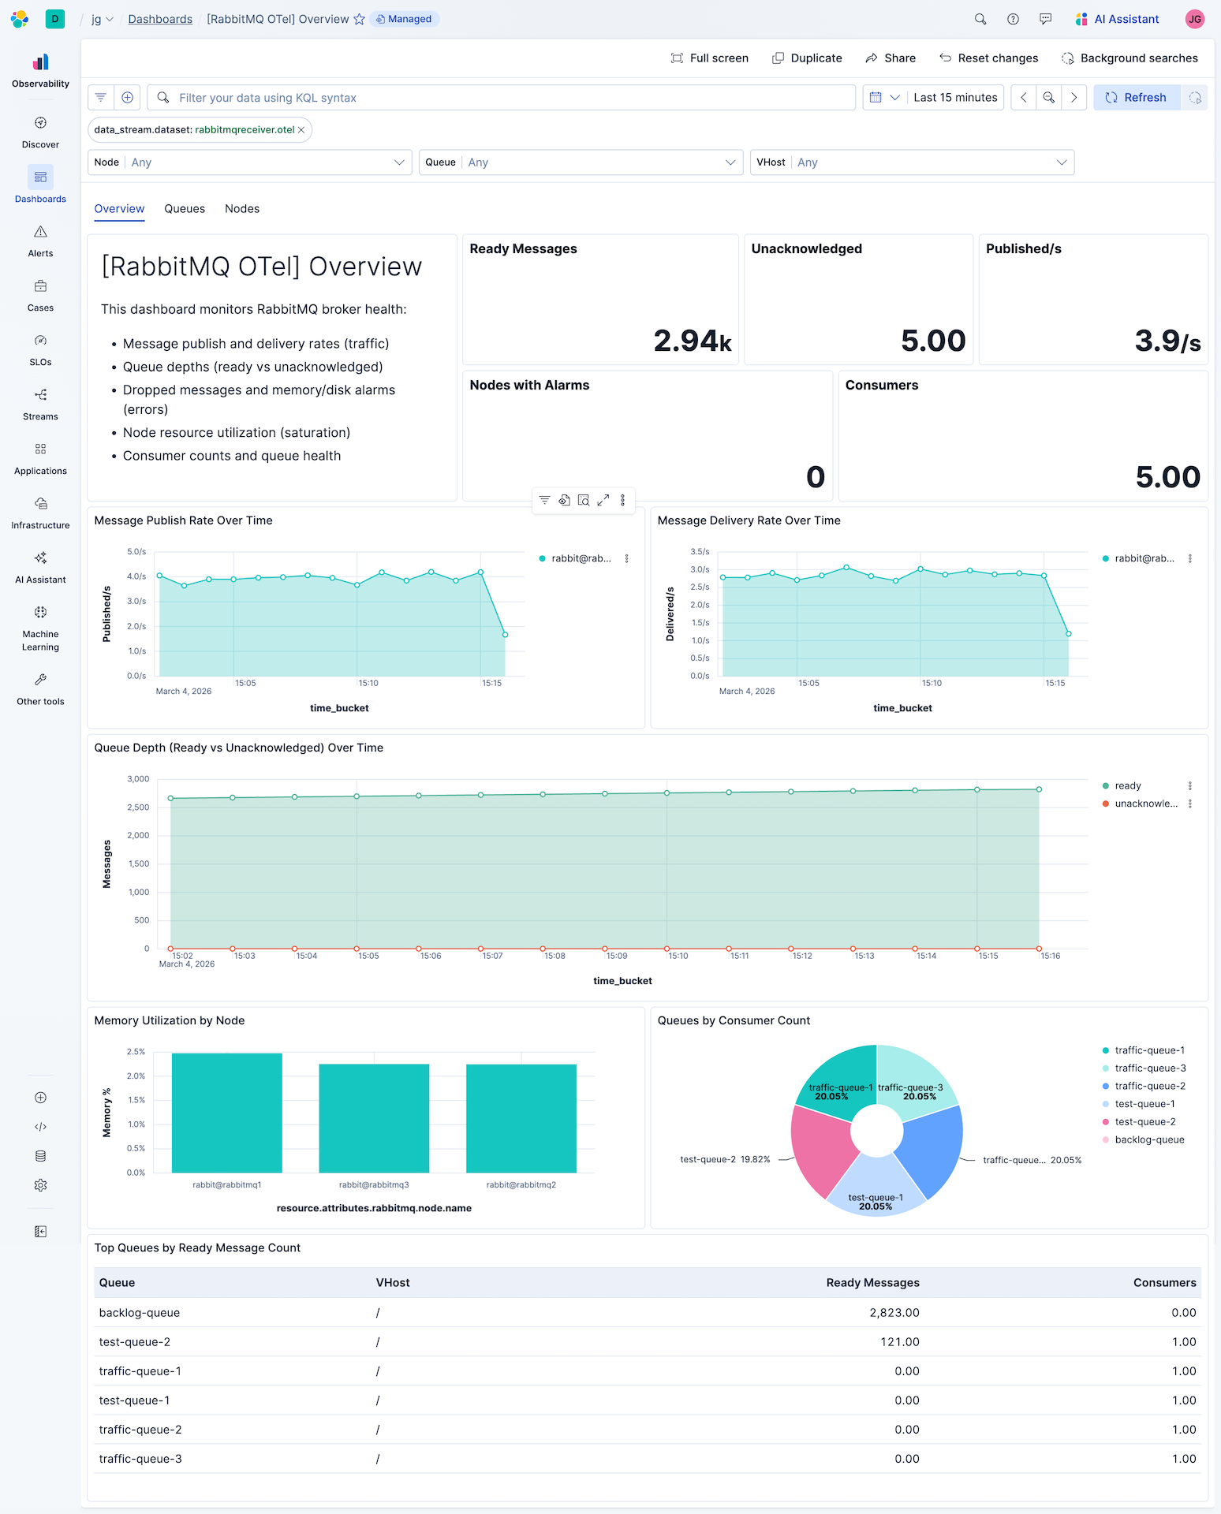Open the date quick menu calendar dropdown
The image size is (1221, 1514).
tap(884, 98)
